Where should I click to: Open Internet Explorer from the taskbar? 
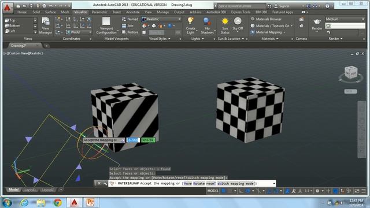[24, 203]
